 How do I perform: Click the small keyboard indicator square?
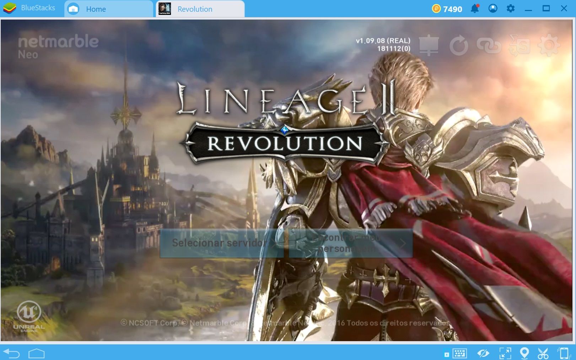(x=447, y=354)
